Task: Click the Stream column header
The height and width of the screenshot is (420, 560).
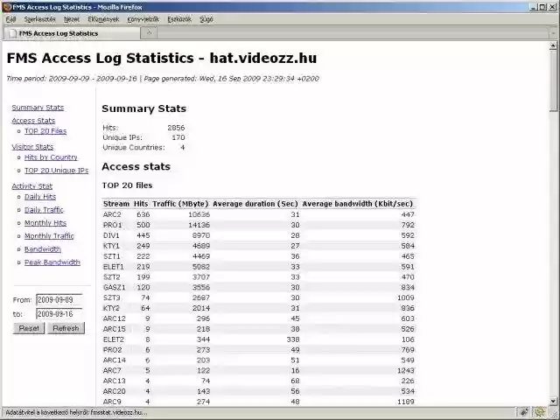Action: (x=116, y=204)
